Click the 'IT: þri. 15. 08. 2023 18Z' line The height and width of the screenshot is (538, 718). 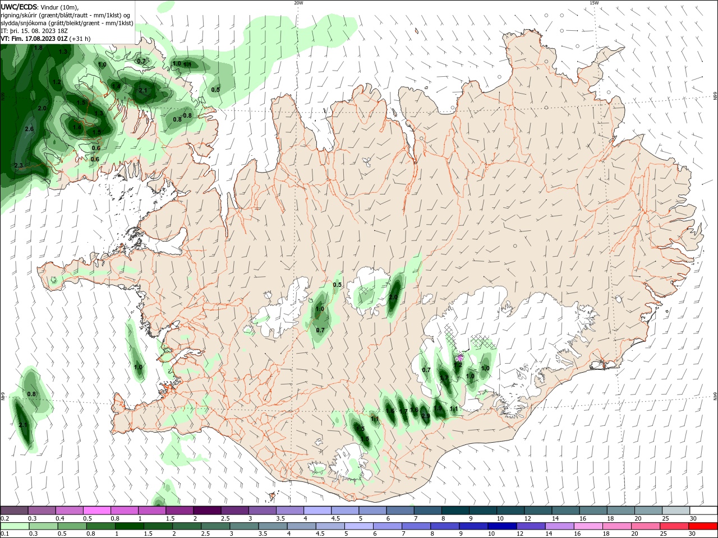[35, 31]
